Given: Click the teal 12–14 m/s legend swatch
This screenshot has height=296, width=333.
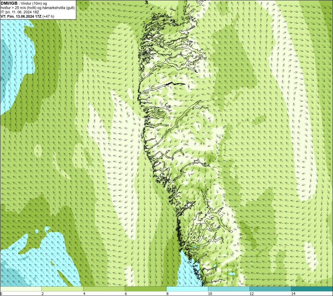Looking at the screenshot, I should tap(270, 289).
